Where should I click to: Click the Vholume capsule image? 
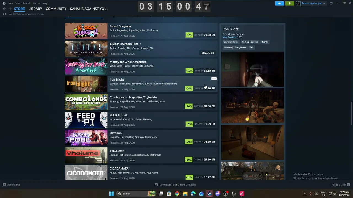coord(86,155)
